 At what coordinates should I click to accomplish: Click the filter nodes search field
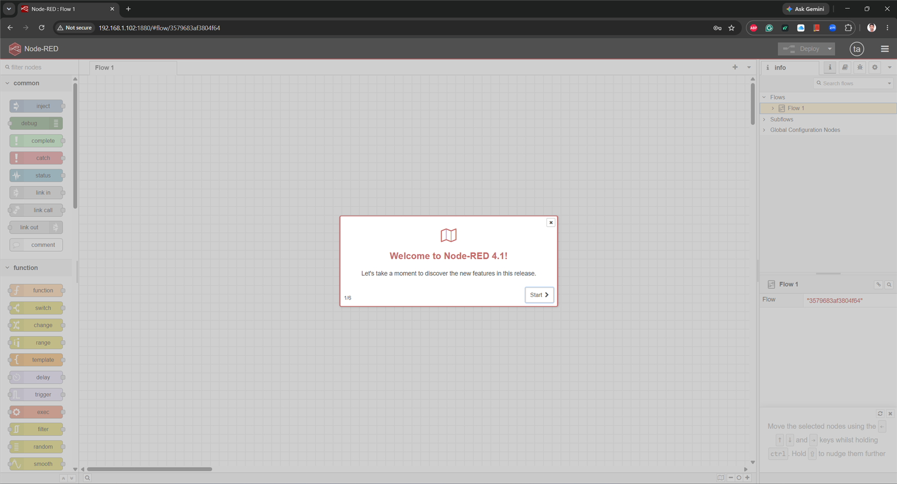click(x=39, y=67)
